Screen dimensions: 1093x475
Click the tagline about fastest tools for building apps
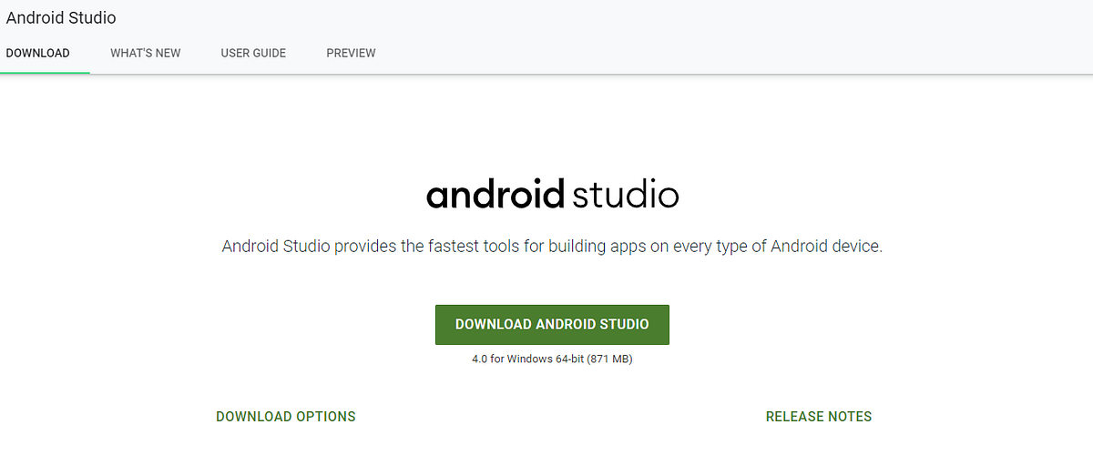tap(552, 247)
